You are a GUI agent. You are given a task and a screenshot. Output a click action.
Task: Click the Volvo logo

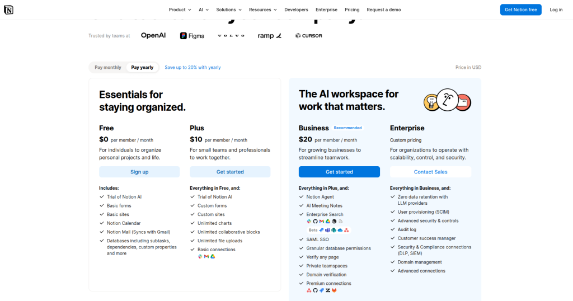click(231, 36)
